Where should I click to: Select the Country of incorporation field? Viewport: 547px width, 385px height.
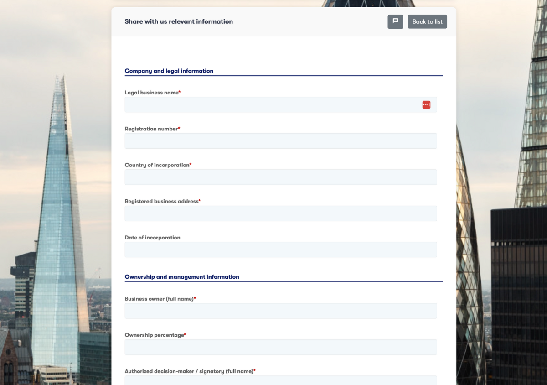point(280,177)
